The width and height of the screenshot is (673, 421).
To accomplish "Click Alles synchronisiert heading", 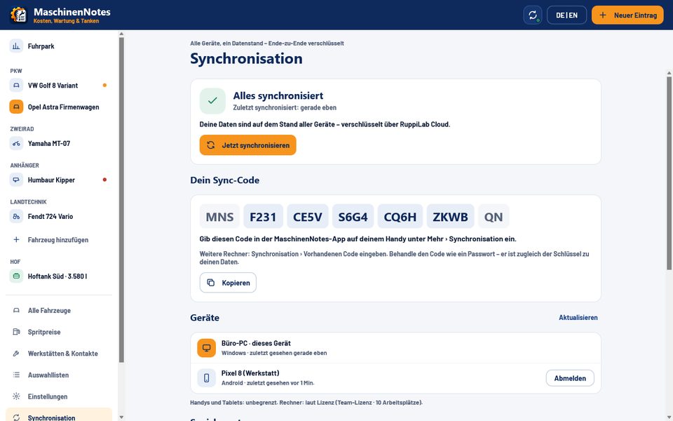I will point(278,96).
